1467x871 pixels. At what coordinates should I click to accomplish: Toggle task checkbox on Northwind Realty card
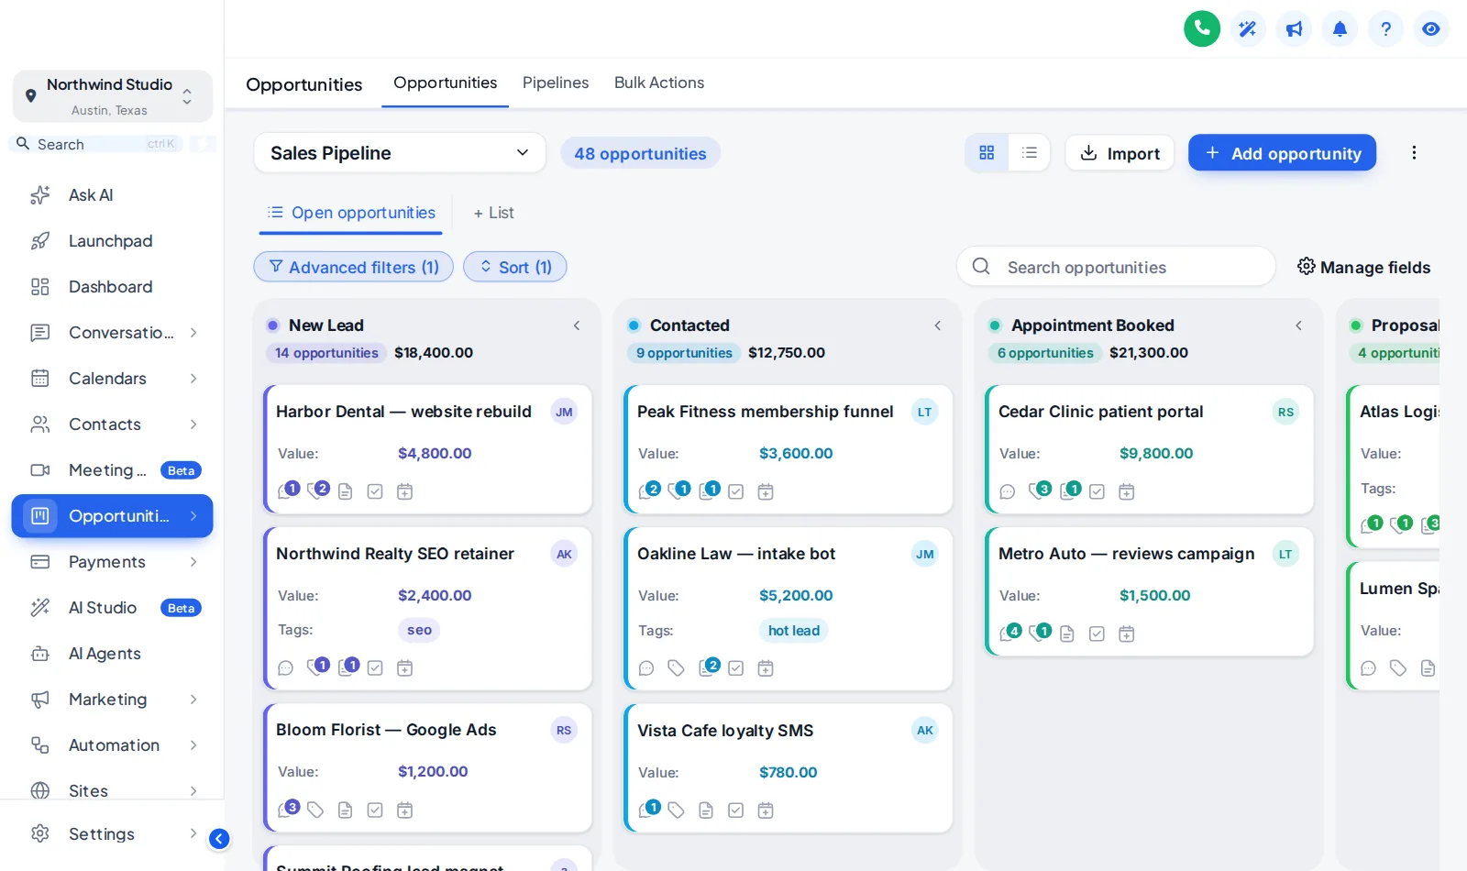click(x=375, y=668)
